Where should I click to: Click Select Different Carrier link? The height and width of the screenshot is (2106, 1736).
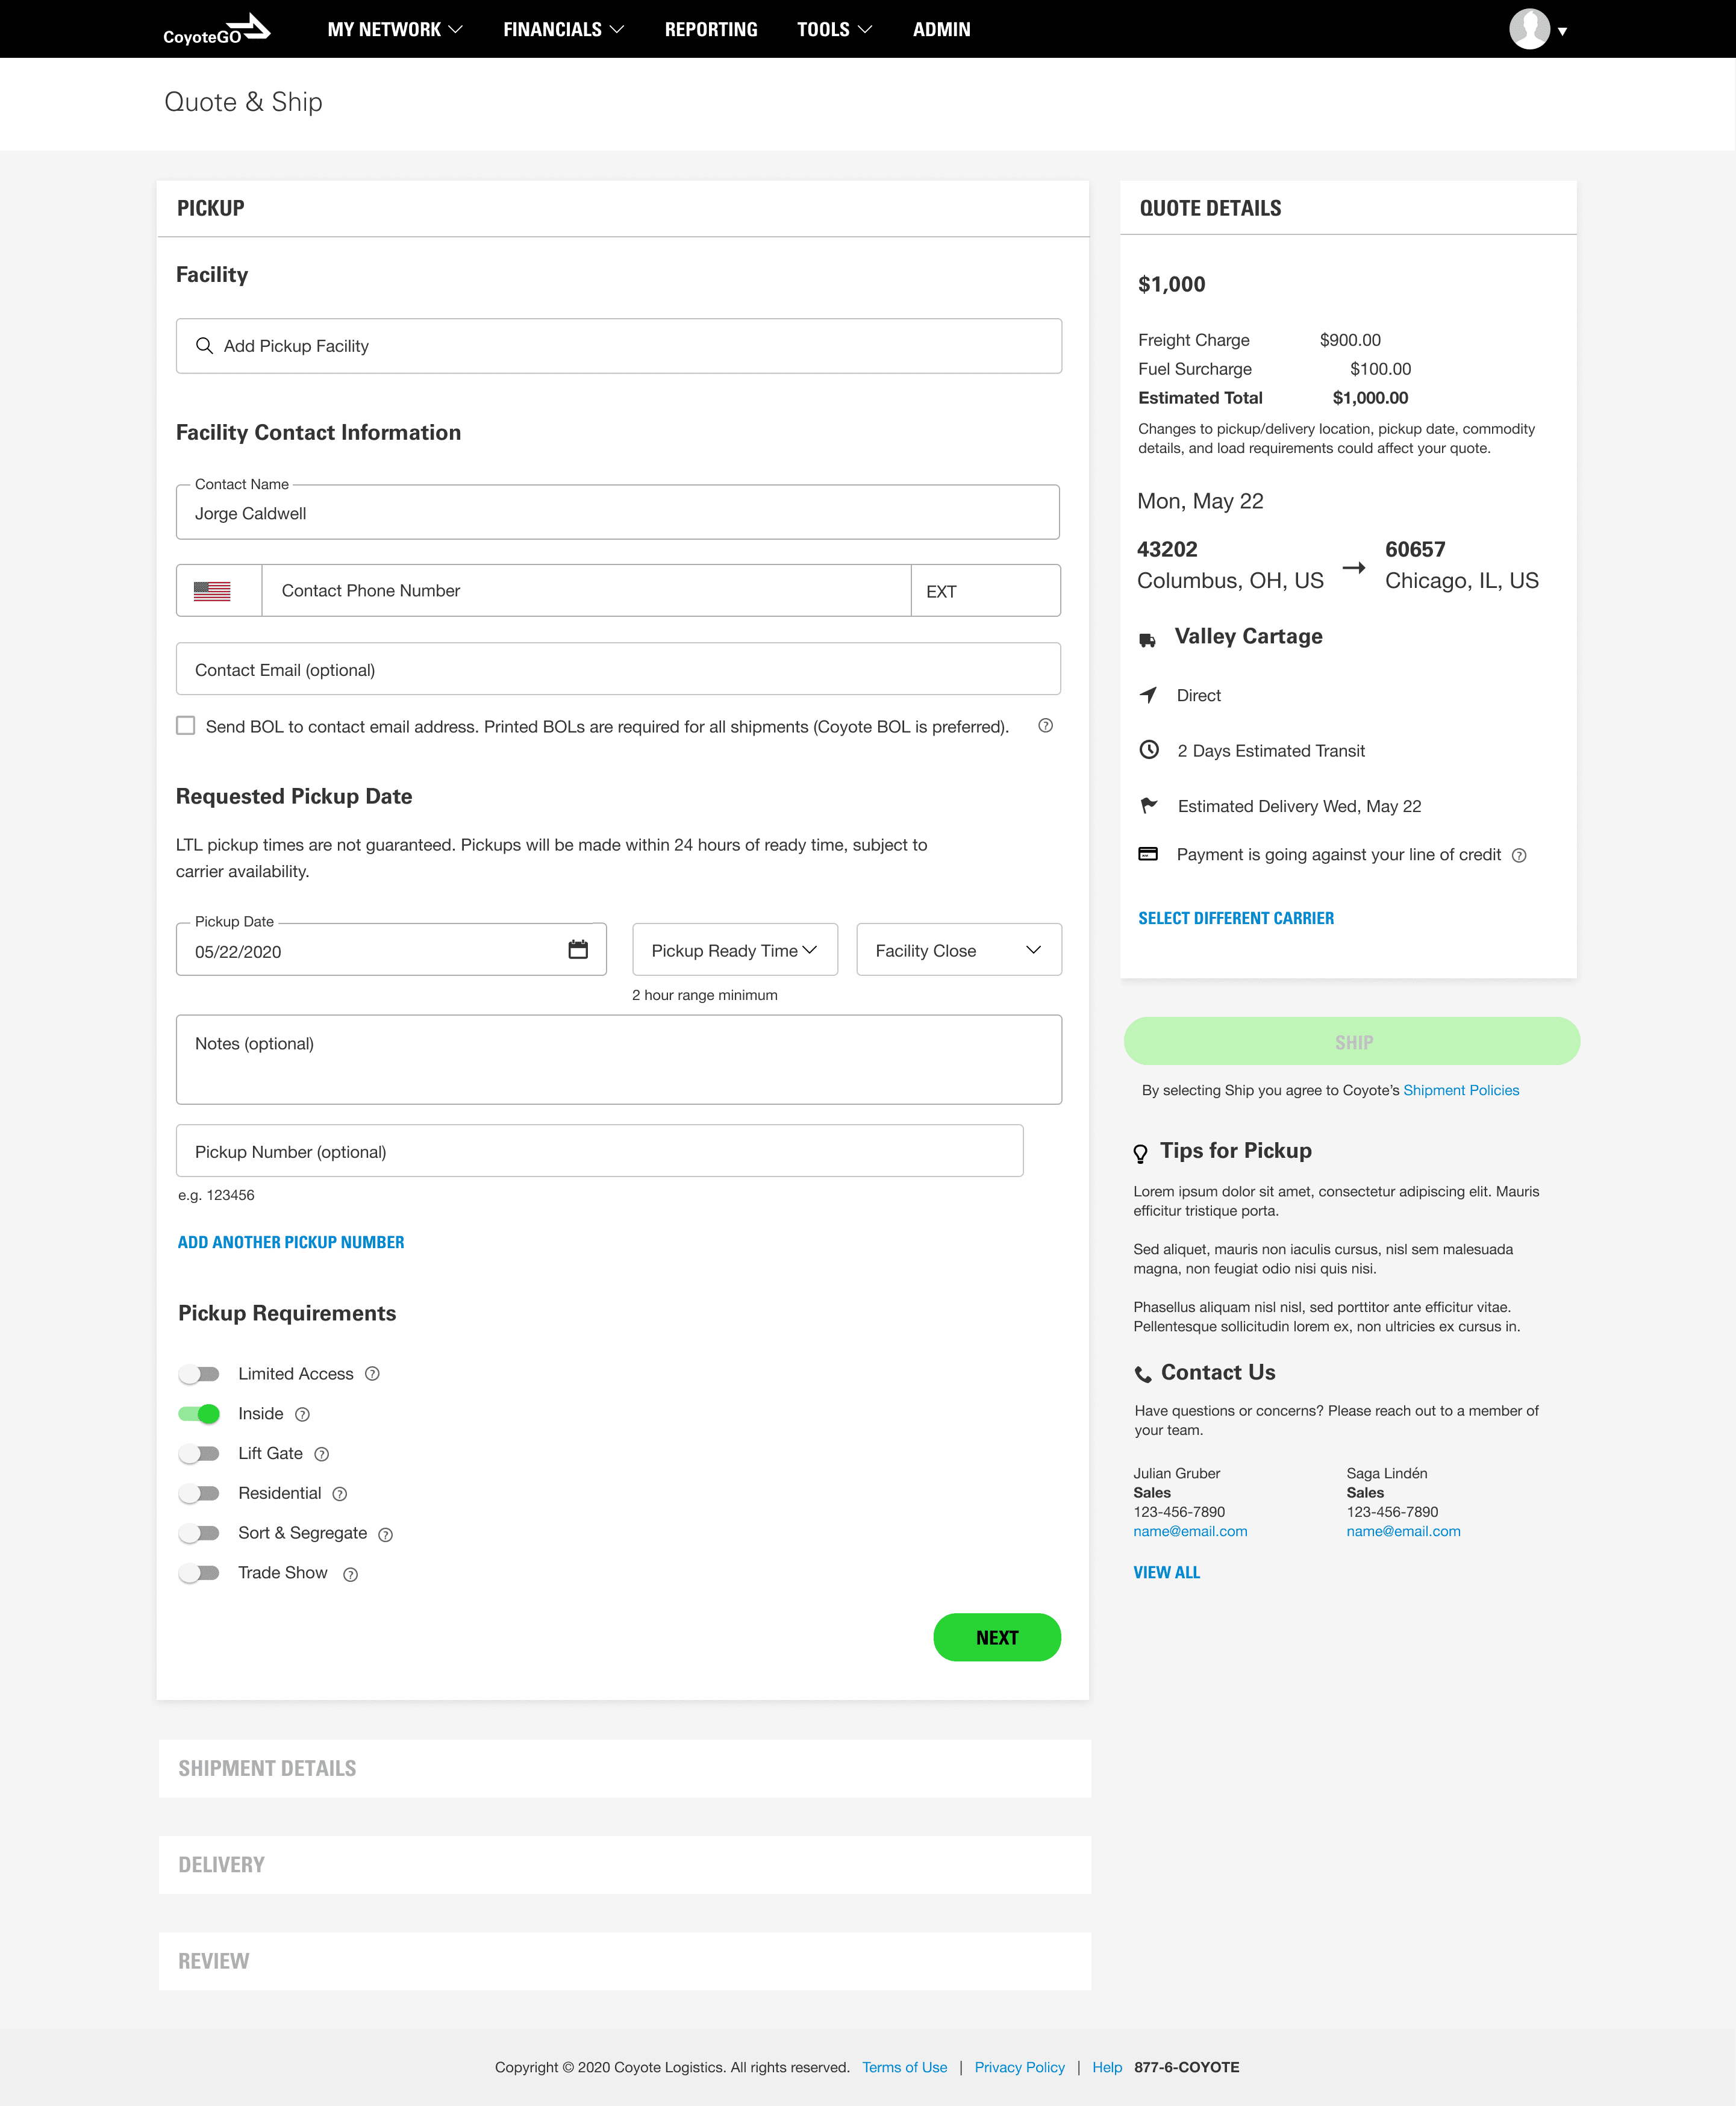[1235, 918]
